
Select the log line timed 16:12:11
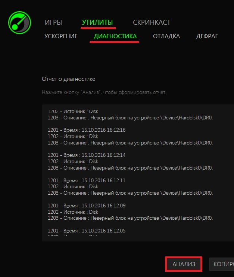[x=87, y=180]
